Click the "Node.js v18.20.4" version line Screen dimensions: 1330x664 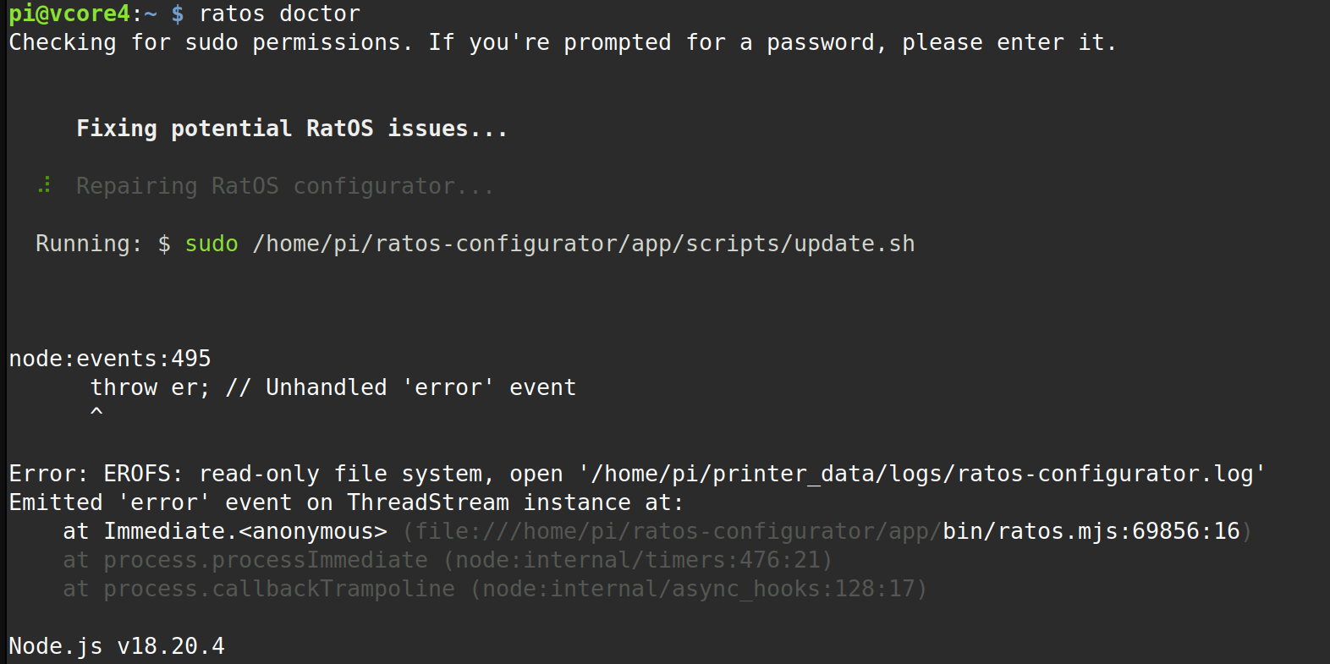click(x=117, y=646)
